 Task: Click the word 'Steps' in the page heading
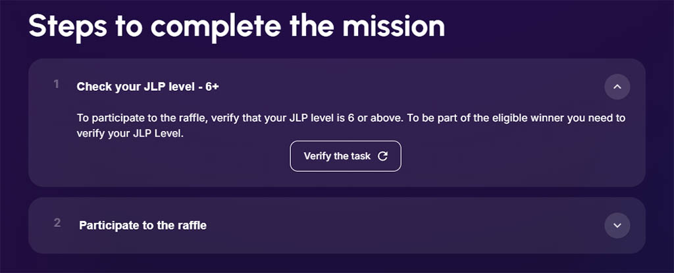(68, 27)
